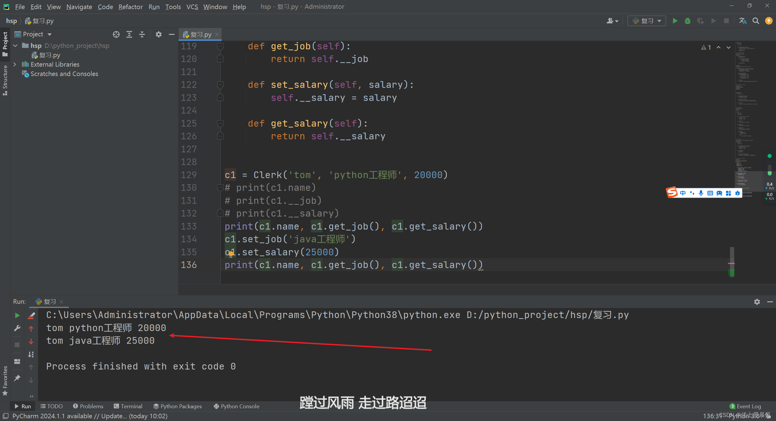Hide the Run panel minus icon
This screenshot has height=421, width=776.
pyautogui.click(x=770, y=302)
